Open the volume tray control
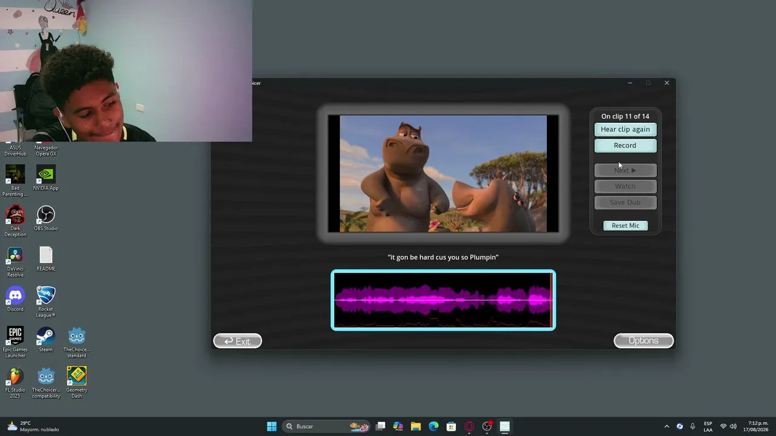 (x=733, y=426)
